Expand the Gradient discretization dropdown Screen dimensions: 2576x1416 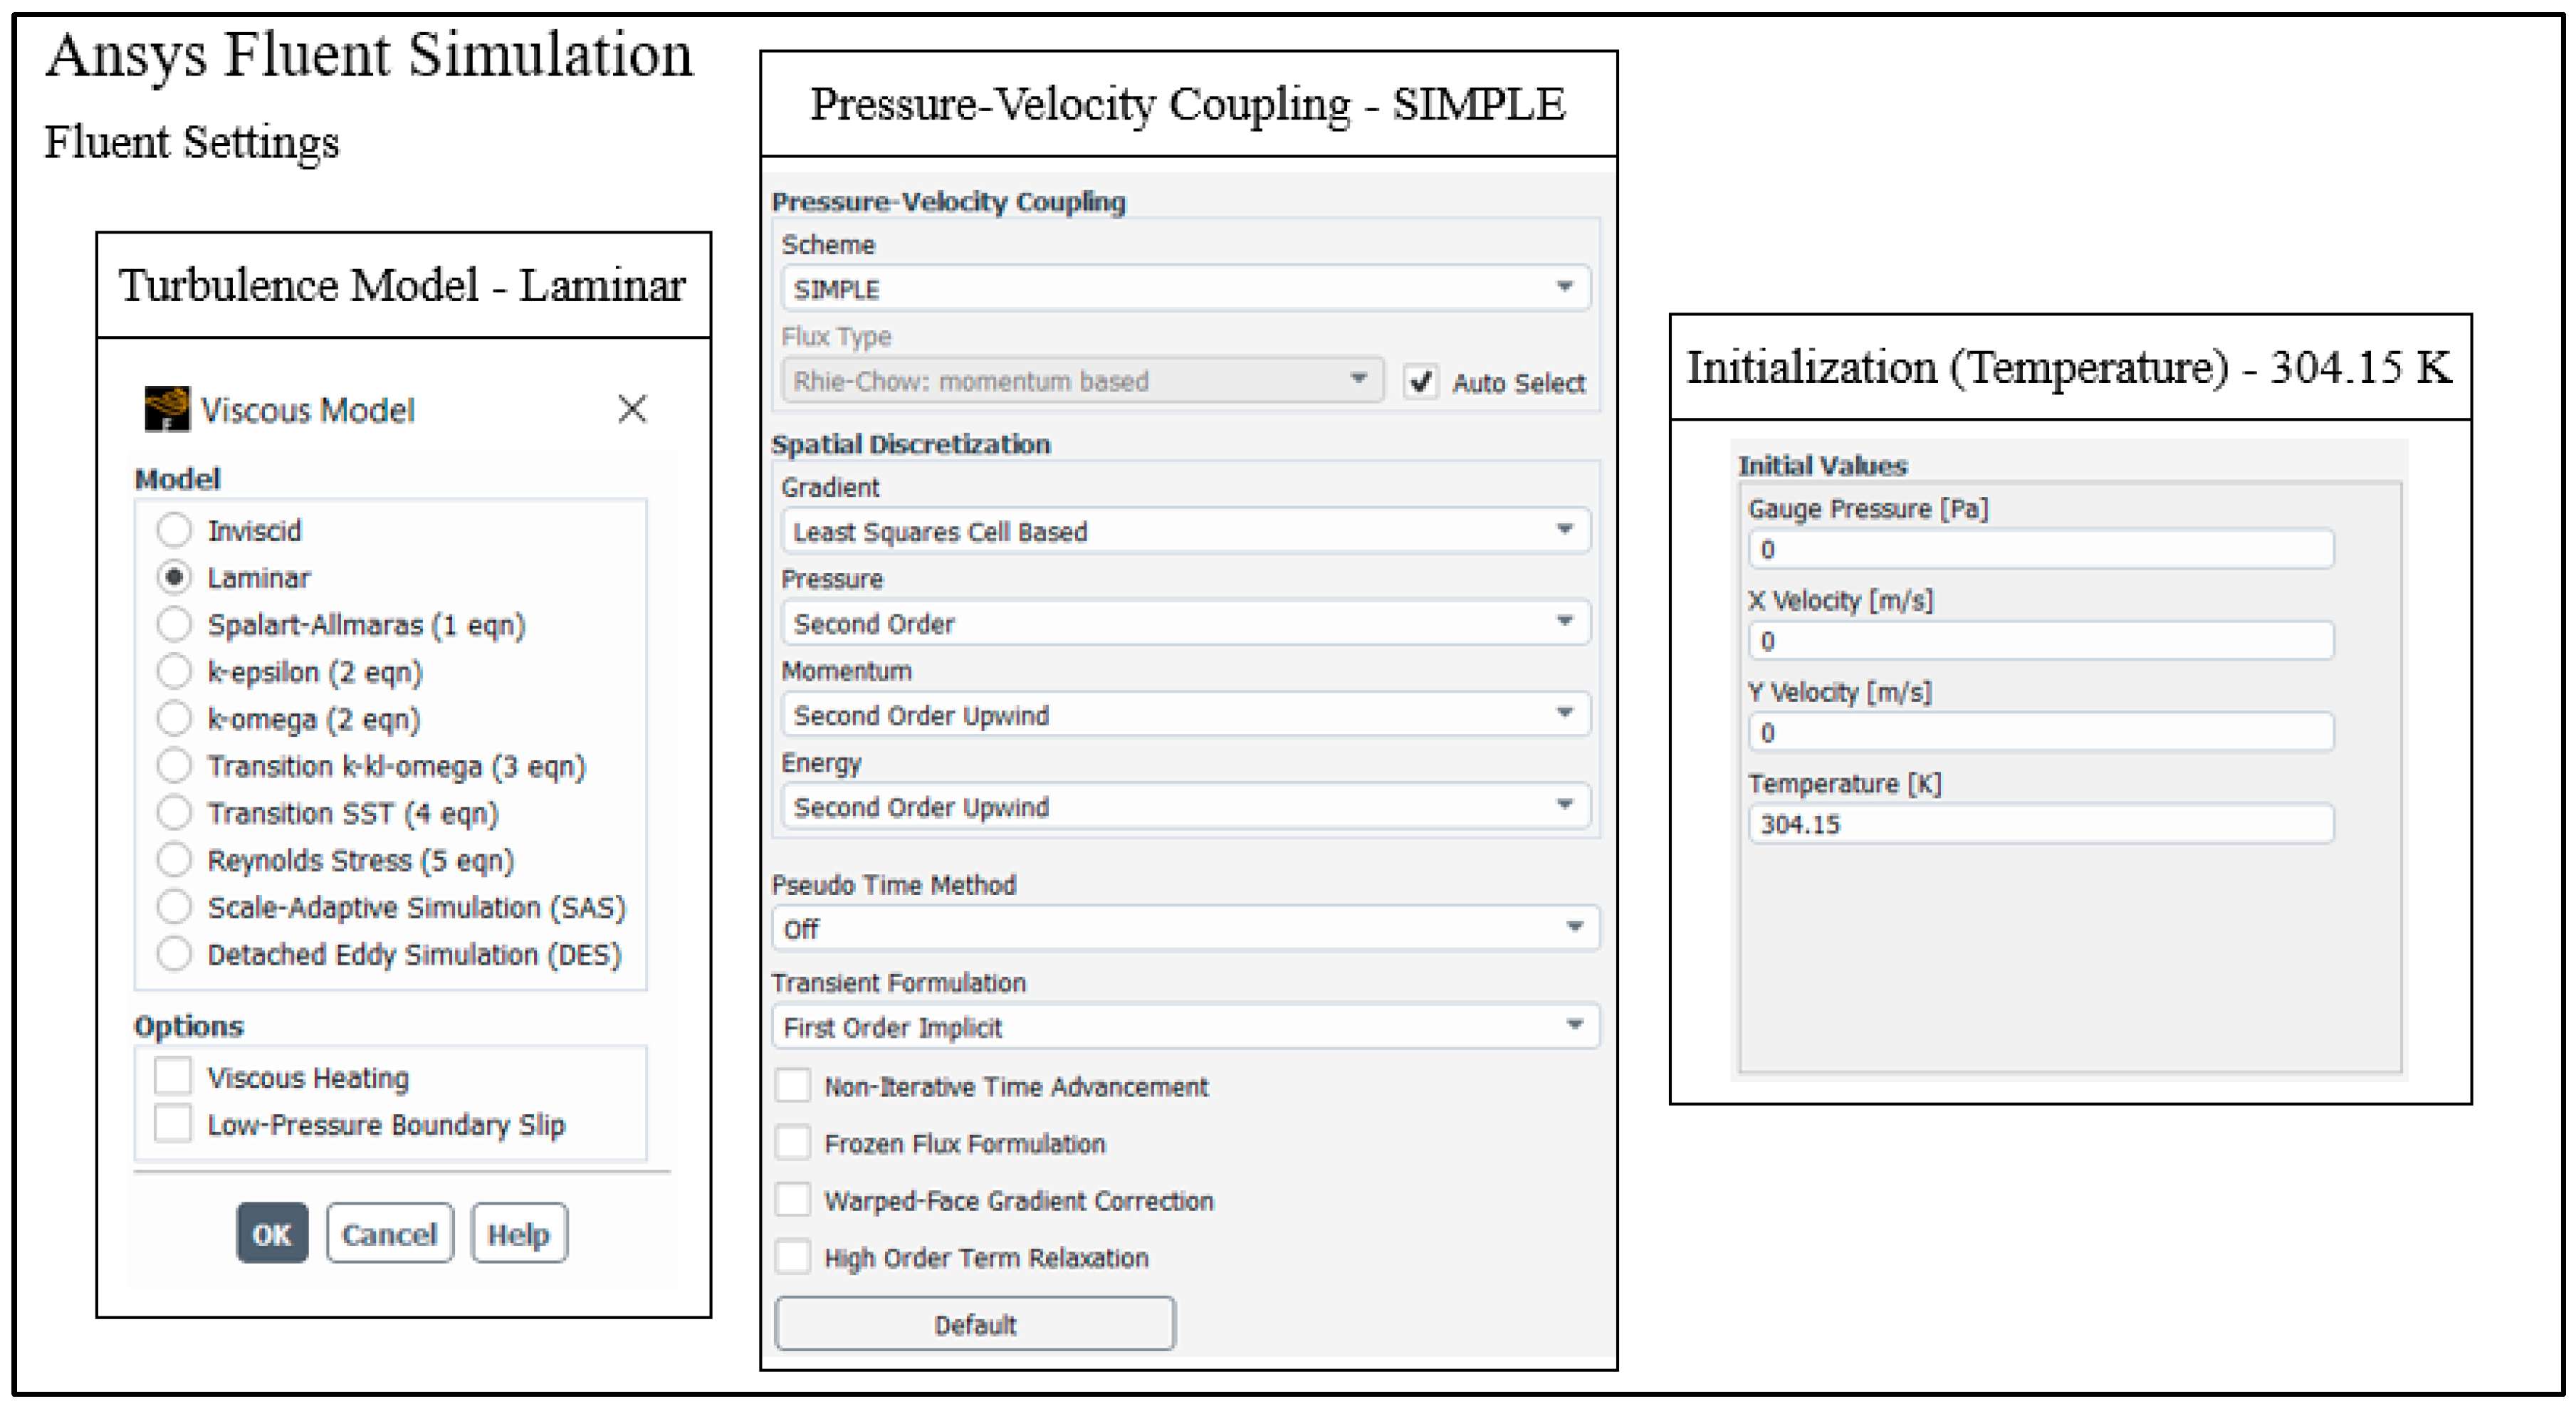click(1185, 531)
